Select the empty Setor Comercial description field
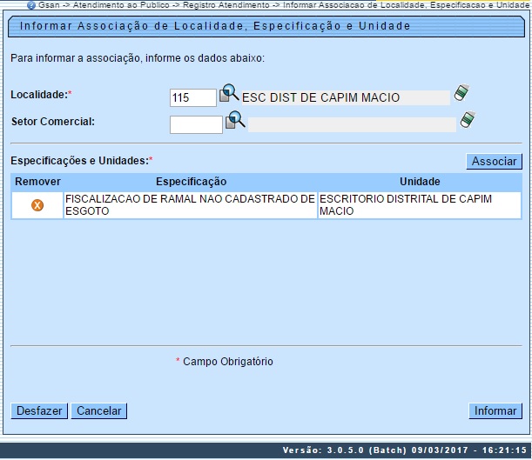This screenshot has height=460, width=532. [352, 124]
